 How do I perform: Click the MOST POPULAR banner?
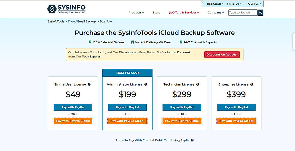[127, 73]
